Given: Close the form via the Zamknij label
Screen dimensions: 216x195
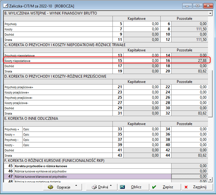Looking at the screenshot, I should (x=200, y=187).
